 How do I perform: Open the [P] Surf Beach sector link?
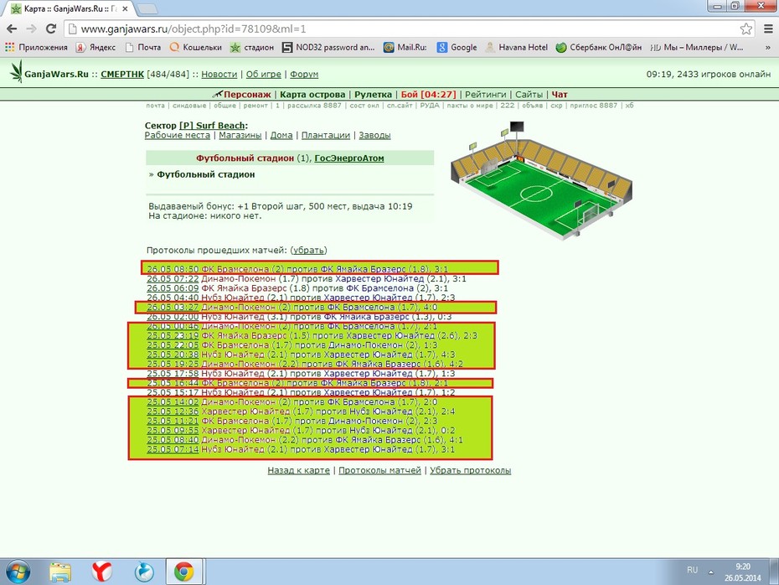(x=212, y=126)
